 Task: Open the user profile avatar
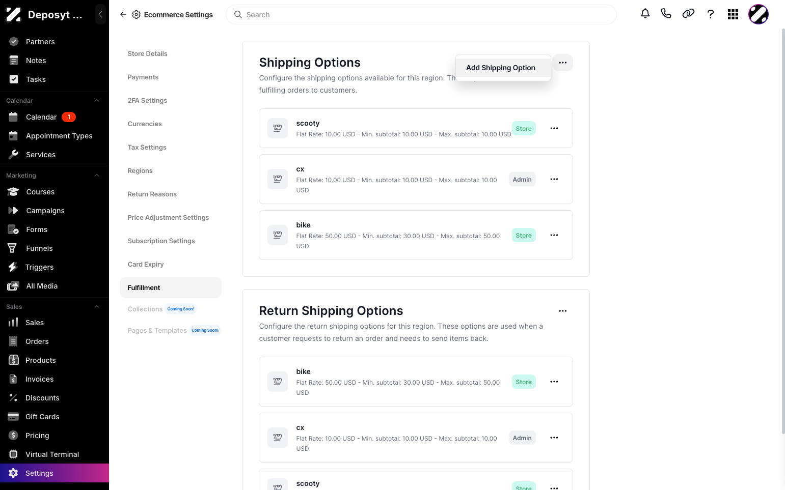point(758,14)
